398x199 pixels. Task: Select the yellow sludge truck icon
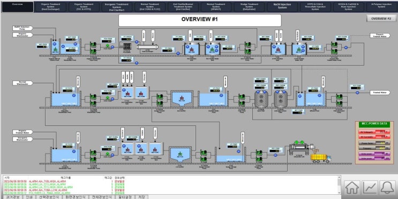(321, 158)
